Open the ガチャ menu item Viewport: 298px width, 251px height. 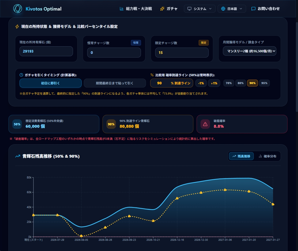point(169,9)
